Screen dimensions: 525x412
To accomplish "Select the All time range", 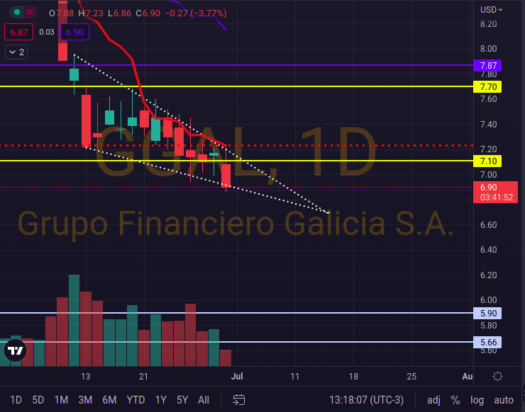I will [203, 400].
